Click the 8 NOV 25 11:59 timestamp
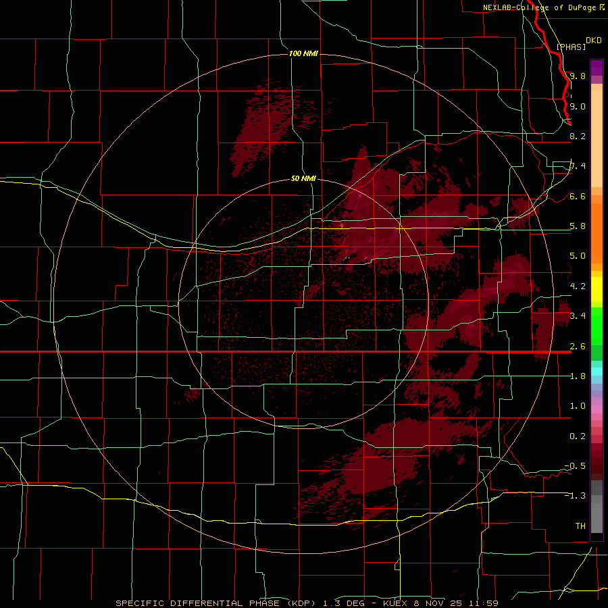This screenshot has height=608, width=608. [x=455, y=603]
